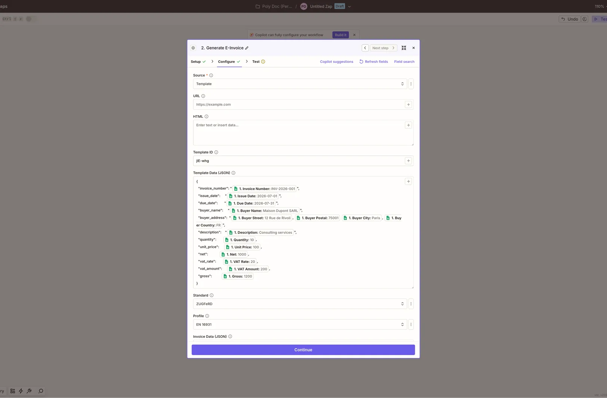Screen dimensions: 607x398
Task: Click the Build it button
Action: pos(341,35)
